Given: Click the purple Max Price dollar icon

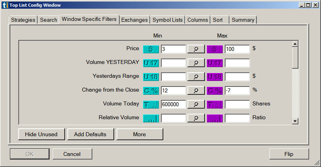Looking at the screenshot, I should [215, 49].
